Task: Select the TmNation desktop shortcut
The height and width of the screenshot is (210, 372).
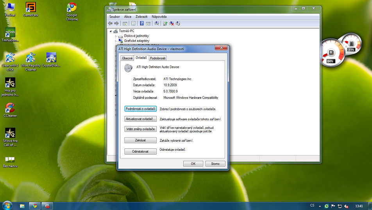Action: tap(10, 35)
